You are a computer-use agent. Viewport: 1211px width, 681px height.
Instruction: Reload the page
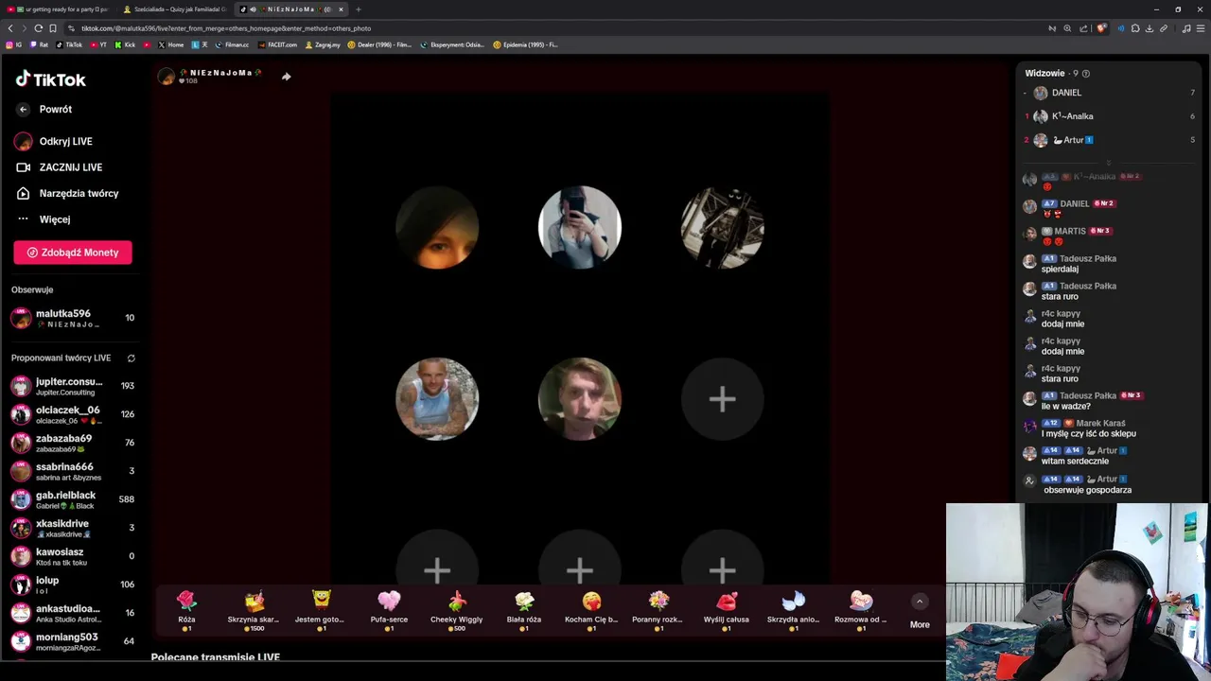point(38,28)
